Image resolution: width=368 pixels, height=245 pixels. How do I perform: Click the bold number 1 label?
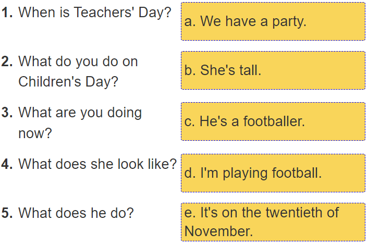point(7,13)
